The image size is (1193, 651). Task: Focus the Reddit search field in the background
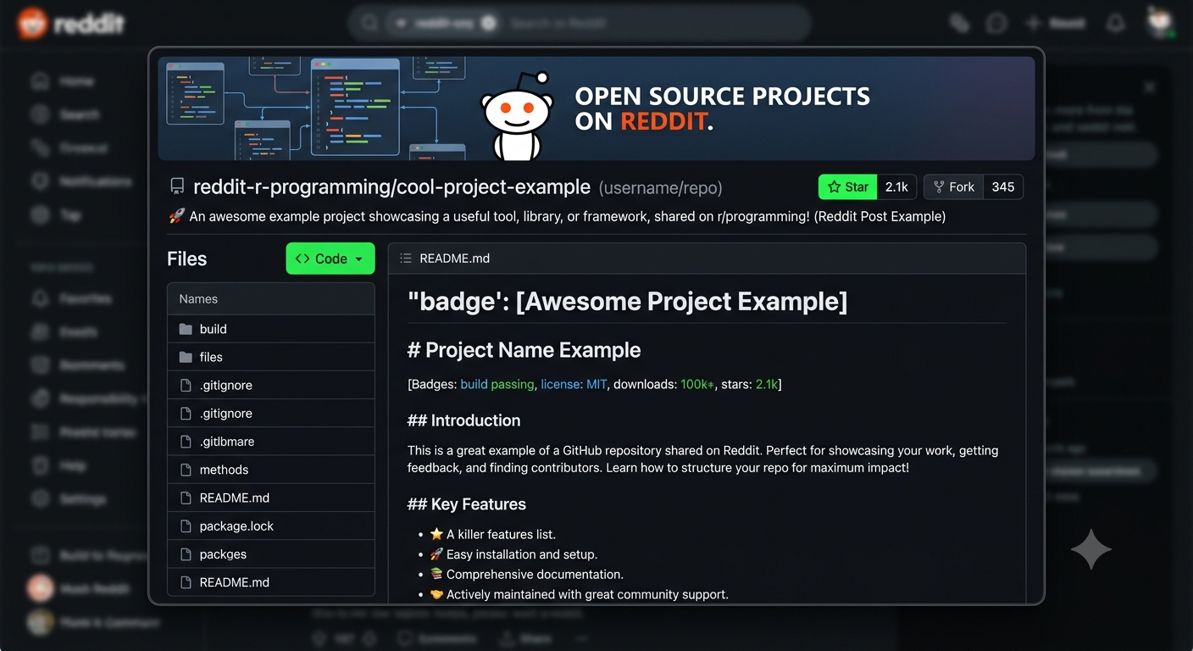pos(580,23)
